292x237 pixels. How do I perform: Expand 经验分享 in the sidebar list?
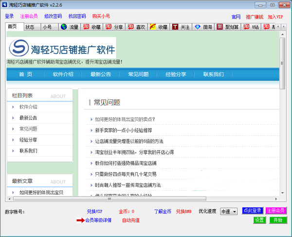coord(28,140)
